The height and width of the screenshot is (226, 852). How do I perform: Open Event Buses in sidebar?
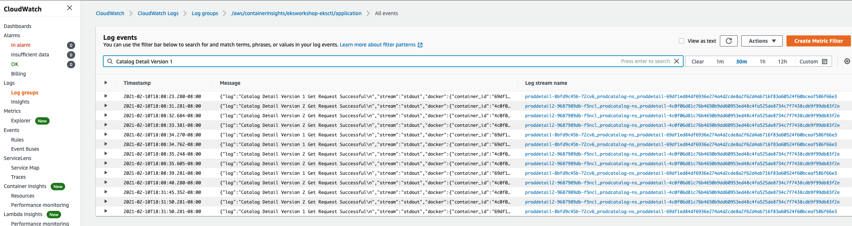(25, 149)
